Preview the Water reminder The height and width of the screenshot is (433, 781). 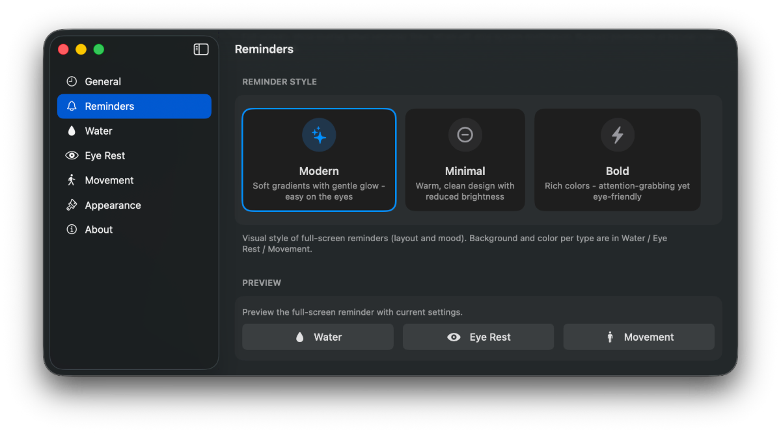click(x=318, y=337)
